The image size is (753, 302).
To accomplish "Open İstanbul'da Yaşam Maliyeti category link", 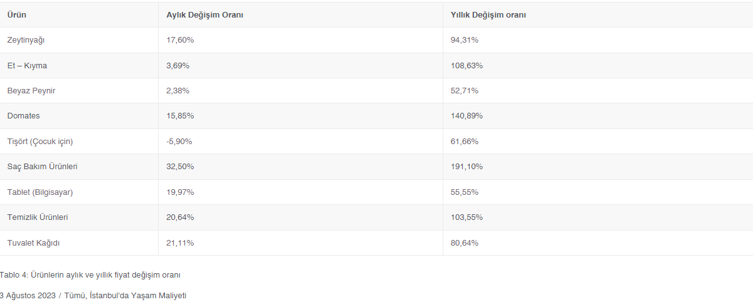I will click(138, 295).
